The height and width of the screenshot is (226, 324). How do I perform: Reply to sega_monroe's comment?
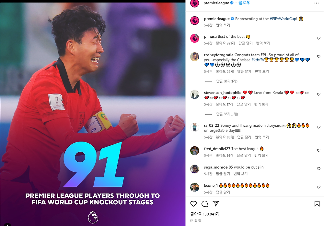[223, 174]
